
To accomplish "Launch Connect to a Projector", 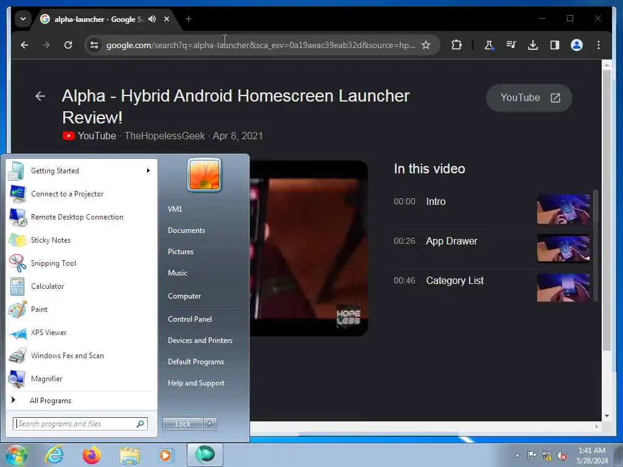I will pyautogui.click(x=82, y=194).
